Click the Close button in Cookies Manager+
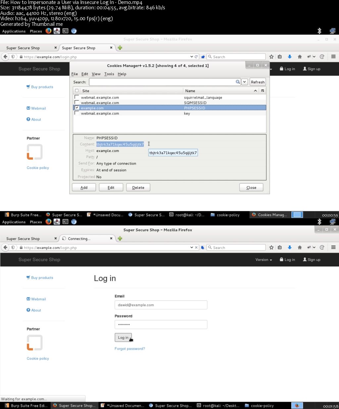Image resolution: width=339 pixels, height=409 pixels. [251, 187]
